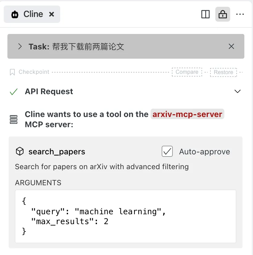Expand the task header chevron
Image resolution: width=253 pixels, height=255 pixels.
pos(20,46)
